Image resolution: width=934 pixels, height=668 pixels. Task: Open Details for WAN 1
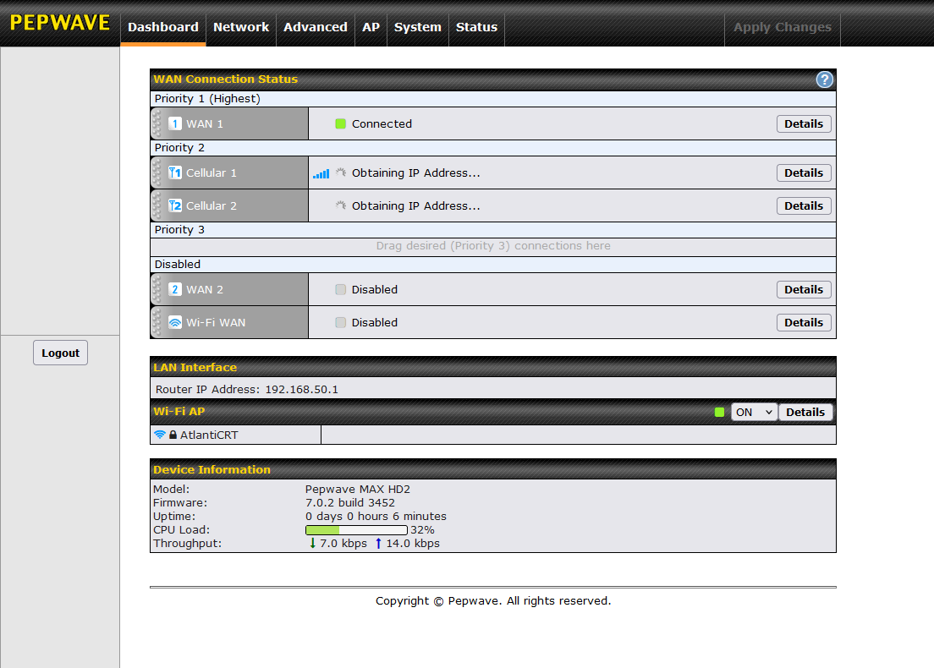point(804,123)
